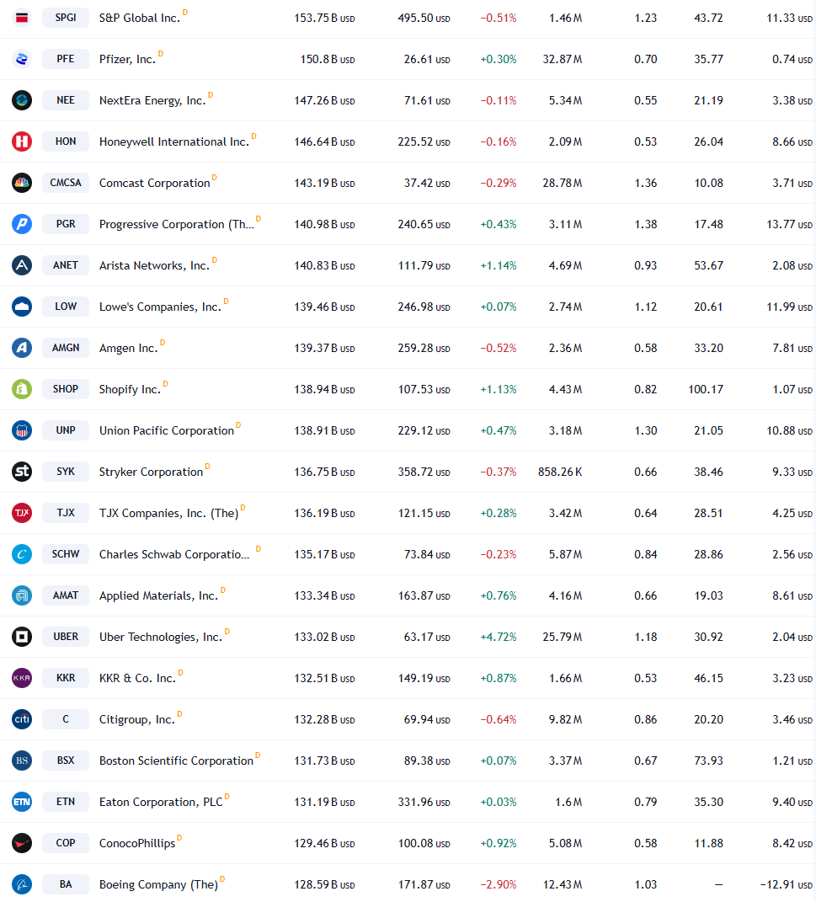Click ConocoPhillips market cap 129.46 B
The image size is (816, 902).
(x=324, y=843)
